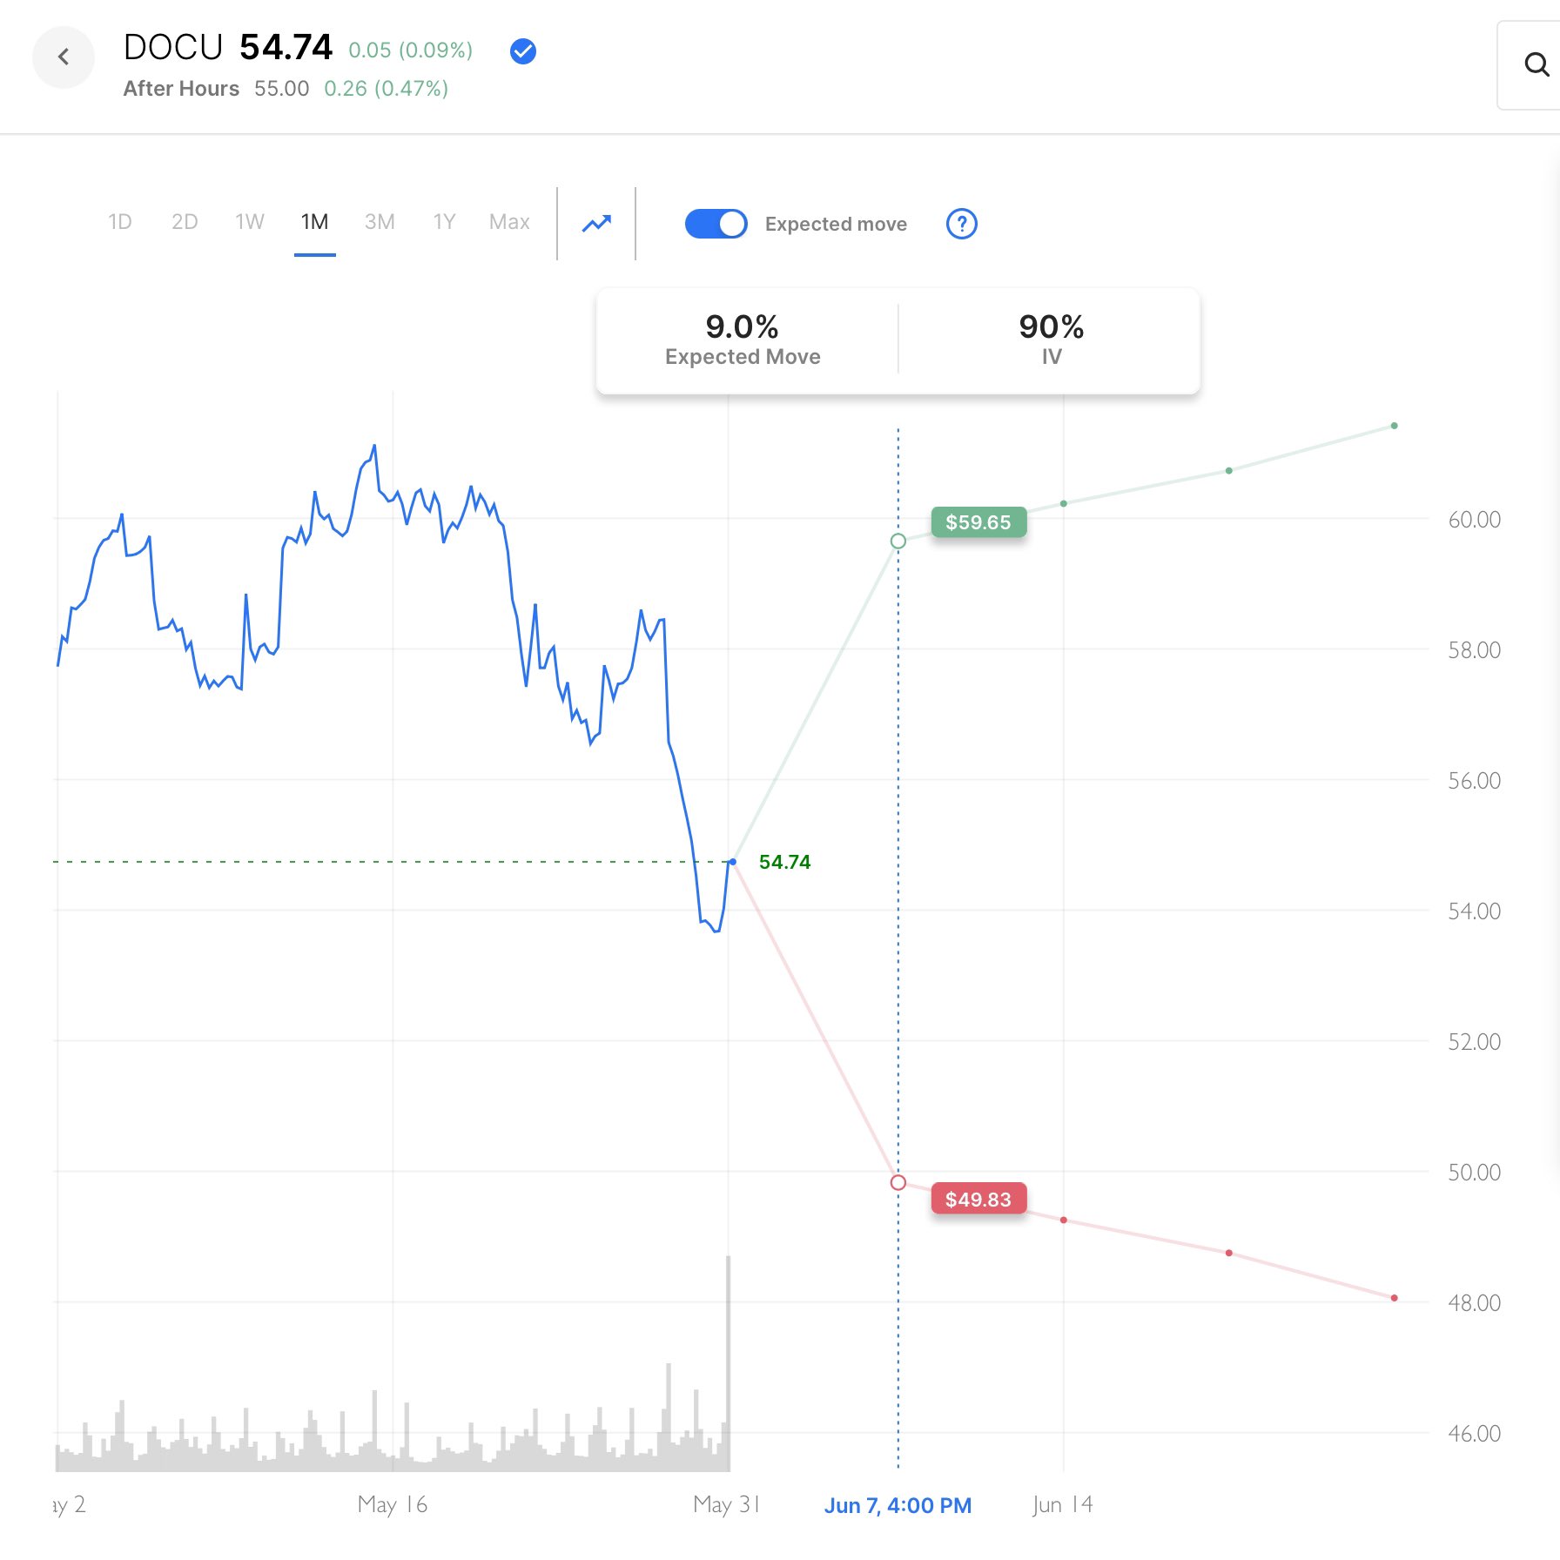
Task: Select the 2D timeframe tab
Action: (185, 222)
